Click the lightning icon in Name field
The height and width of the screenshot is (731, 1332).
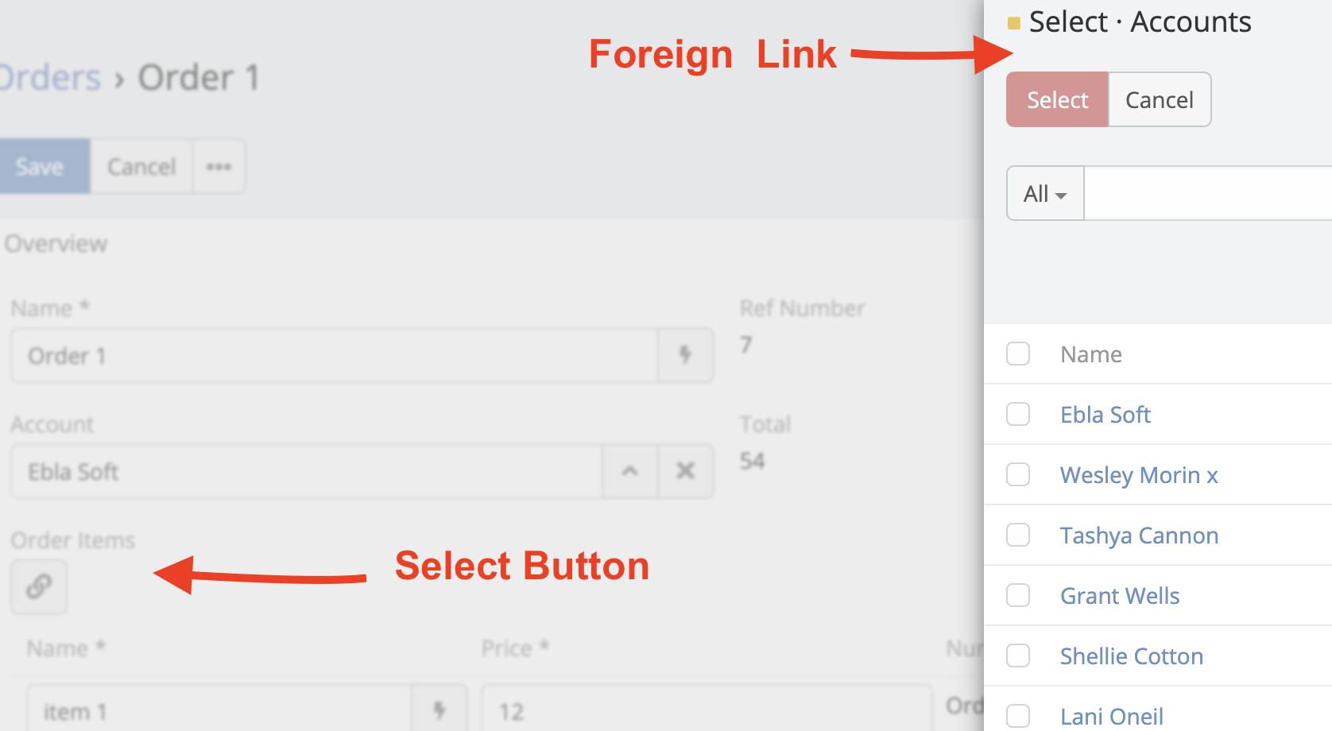(x=685, y=355)
